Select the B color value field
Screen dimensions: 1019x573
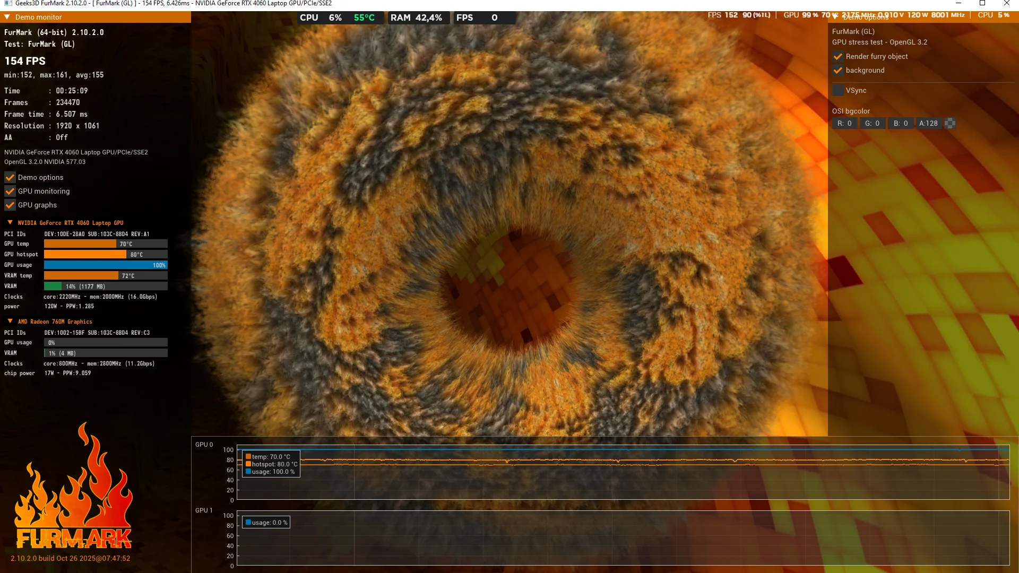point(900,123)
